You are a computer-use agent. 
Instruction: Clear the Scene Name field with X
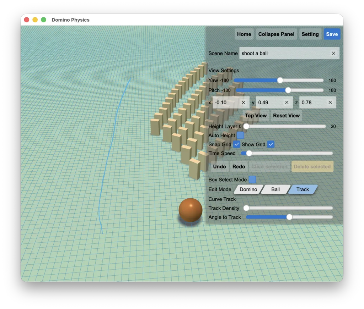tap(333, 53)
